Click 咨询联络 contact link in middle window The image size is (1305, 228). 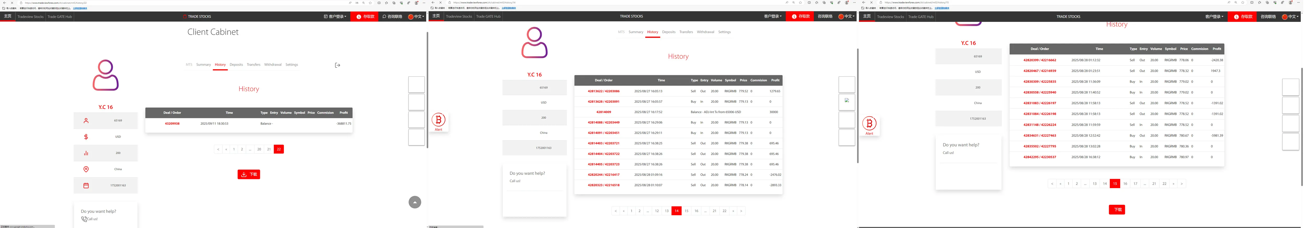point(825,16)
